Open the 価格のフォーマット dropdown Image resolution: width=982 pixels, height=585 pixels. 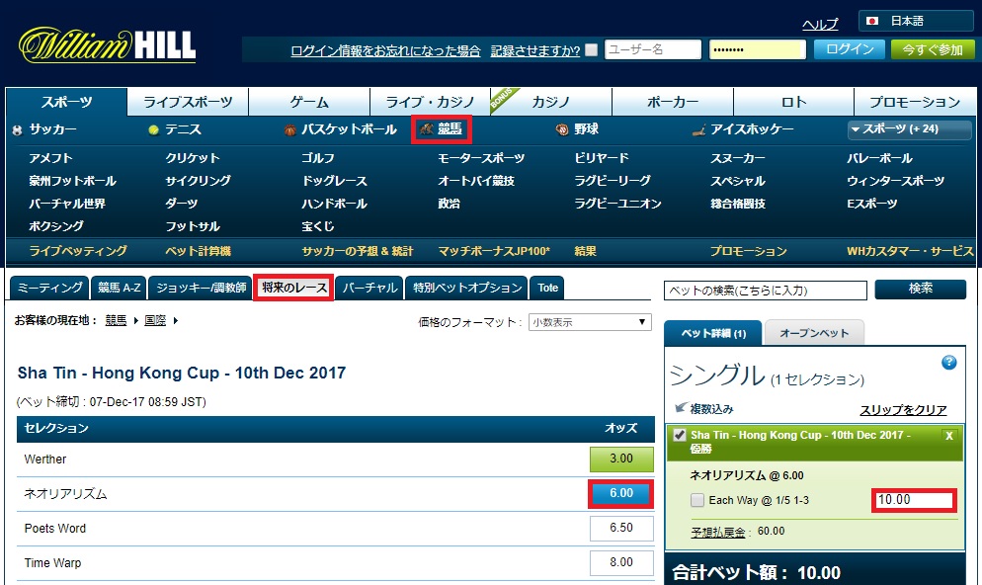point(590,322)
